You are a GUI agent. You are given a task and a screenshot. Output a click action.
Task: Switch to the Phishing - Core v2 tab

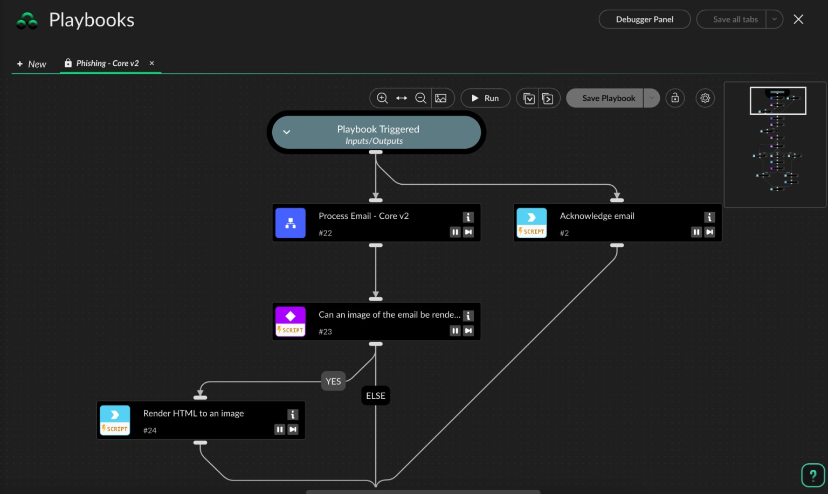coord(107,64)
